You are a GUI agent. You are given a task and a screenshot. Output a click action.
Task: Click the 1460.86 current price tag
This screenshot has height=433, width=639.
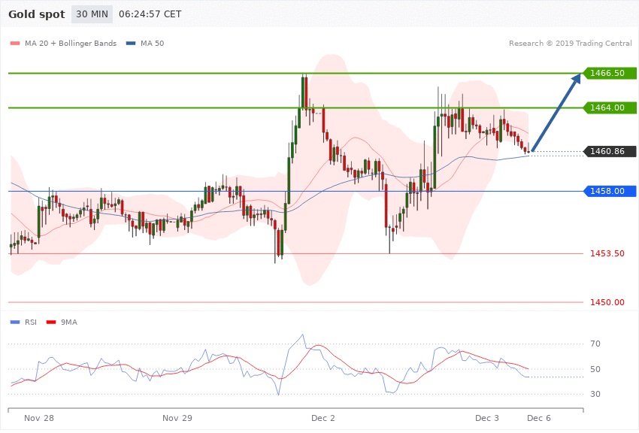coord(607,151)
